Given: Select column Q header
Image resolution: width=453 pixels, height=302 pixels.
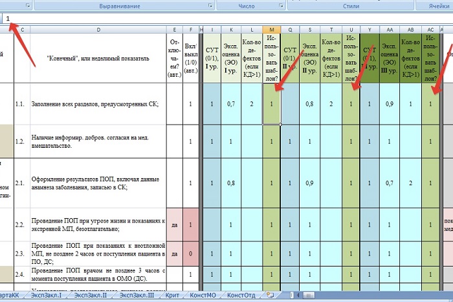Looking at the screenshot, I should point(290,30).
